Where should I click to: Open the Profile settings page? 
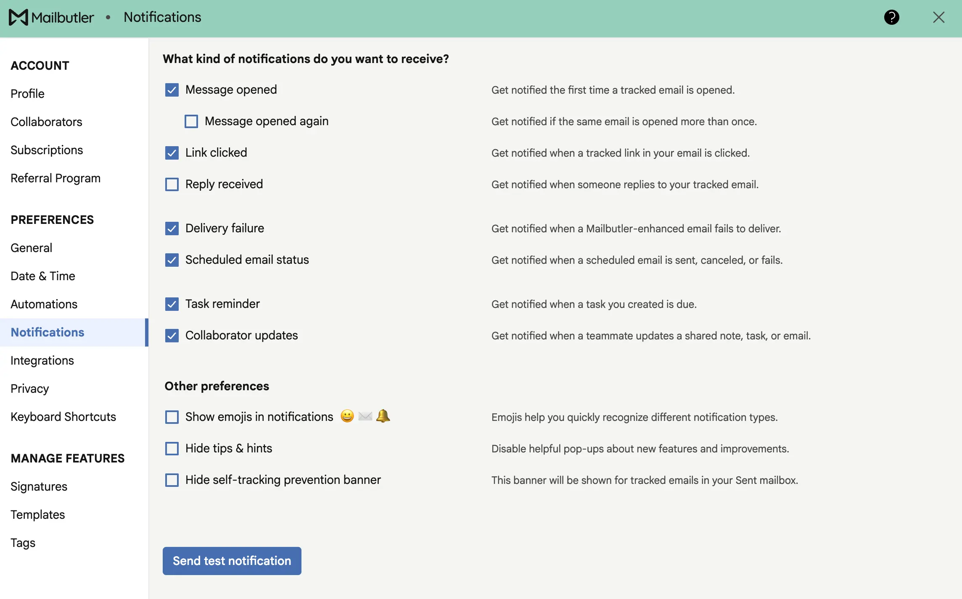click(28, 94)
